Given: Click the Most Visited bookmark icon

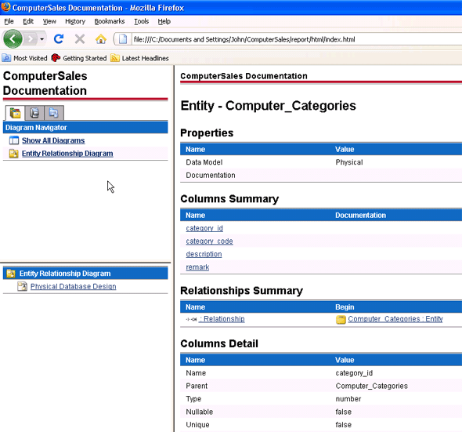Looking at the screenshot, I should click(x=6, y=58).
